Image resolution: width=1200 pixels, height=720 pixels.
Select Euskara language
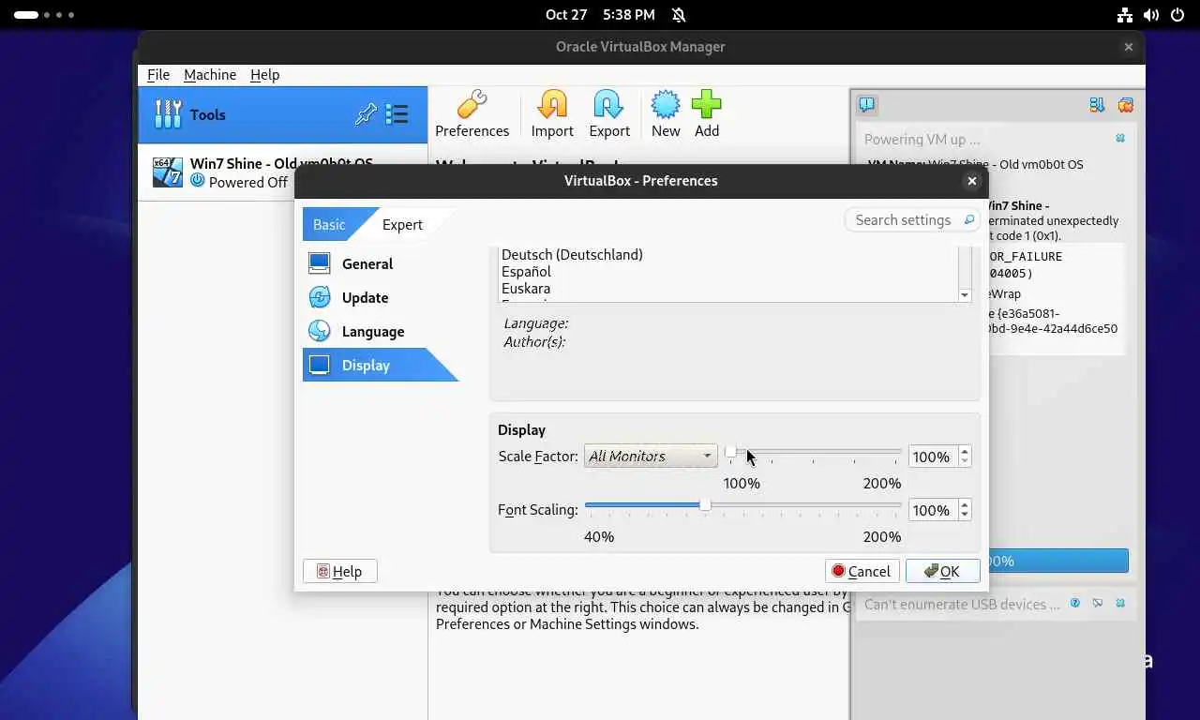pyautogui.click(x=526, y=288)
